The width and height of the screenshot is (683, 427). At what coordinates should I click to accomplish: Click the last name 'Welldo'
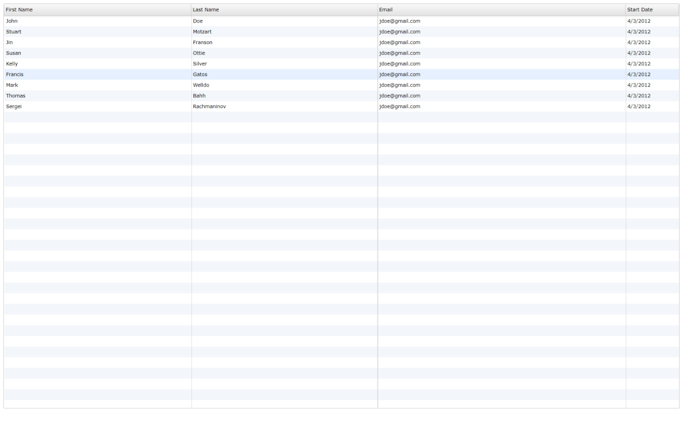[201, 85]
